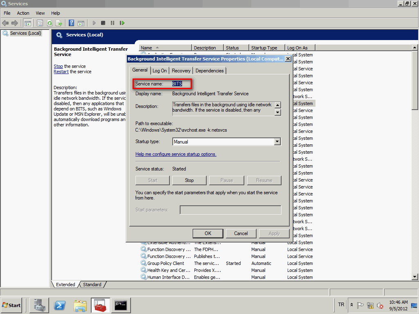419x314 pixels.
Task: Click the services list scroll-down arrow
Action: pos(415,277)
